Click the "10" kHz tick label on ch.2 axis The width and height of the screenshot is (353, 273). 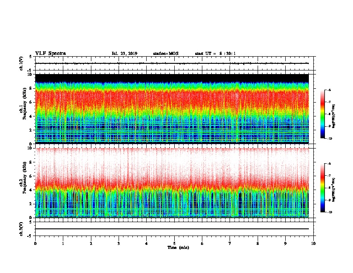click(x=30, y=148)
